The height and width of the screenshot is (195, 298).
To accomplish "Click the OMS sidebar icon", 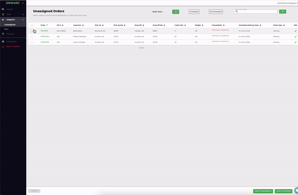I will (x=3, y=14).
